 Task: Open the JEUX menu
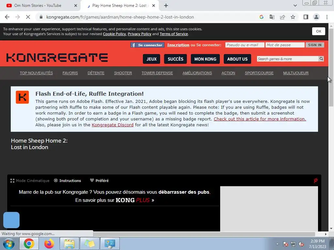pyautogui.click(x=151, y=59)
